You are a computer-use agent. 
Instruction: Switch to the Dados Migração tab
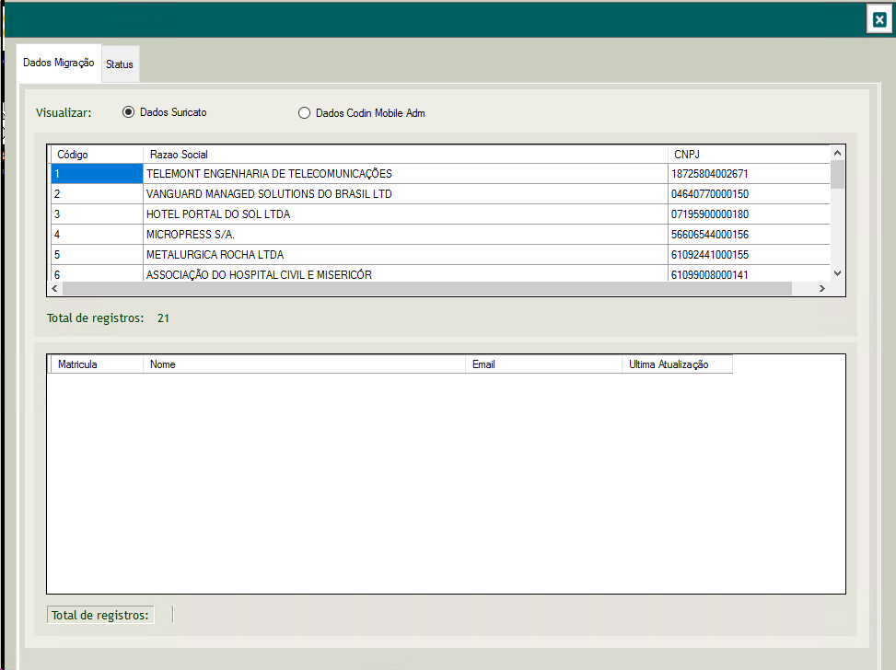coord(59,63)
